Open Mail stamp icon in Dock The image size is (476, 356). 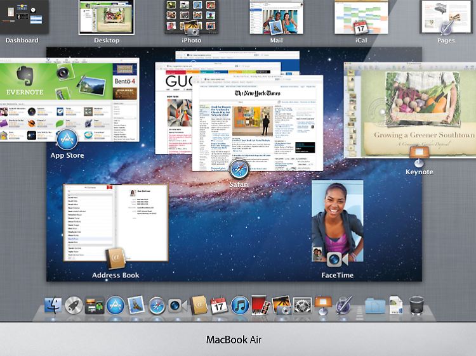tap(136, 305)
